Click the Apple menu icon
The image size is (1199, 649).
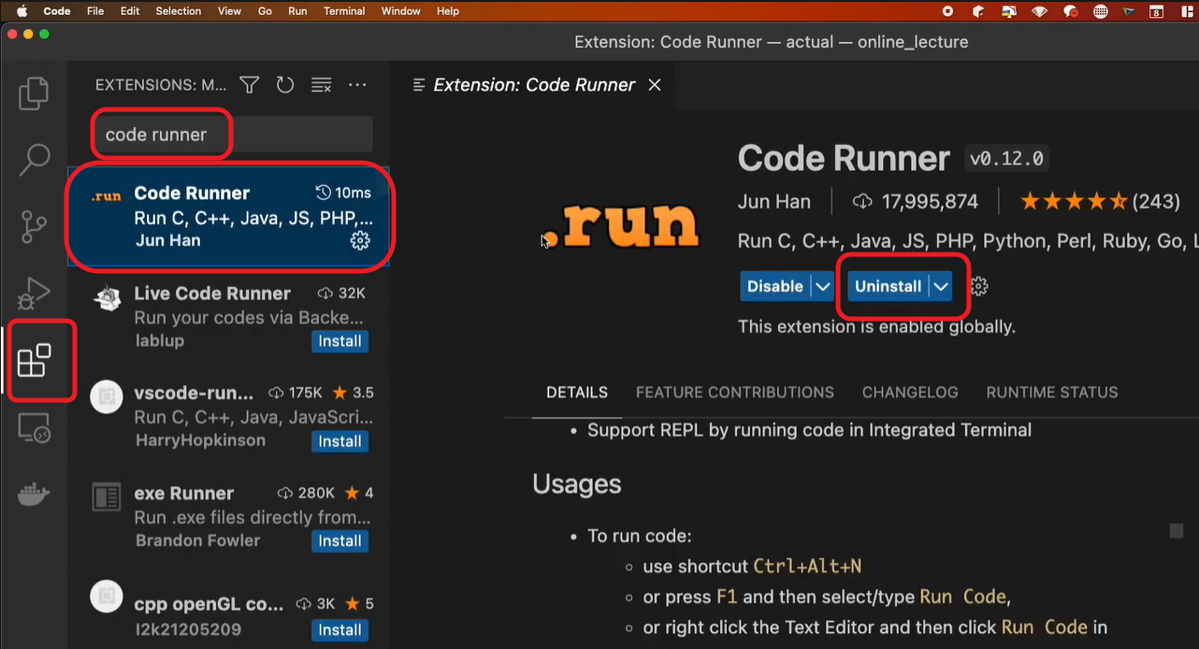pyautogui.click(x=22, y=11)
